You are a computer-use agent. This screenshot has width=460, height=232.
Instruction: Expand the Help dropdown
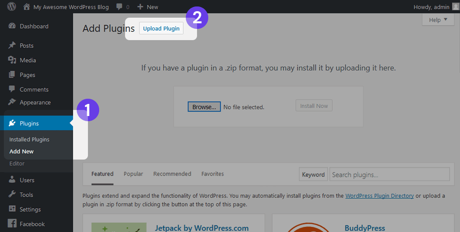pyautogui.click(x=438, y=20)
